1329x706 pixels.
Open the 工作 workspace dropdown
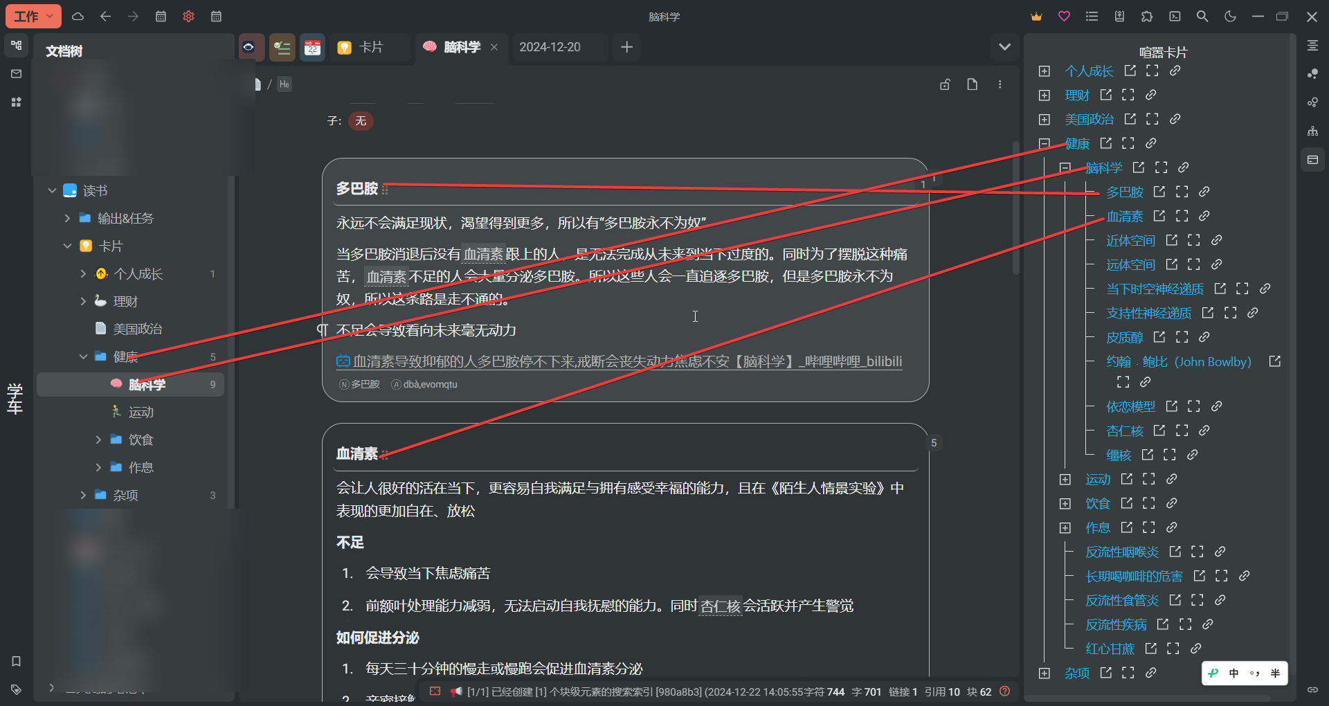pyautogui.click(x=33, y=17)
